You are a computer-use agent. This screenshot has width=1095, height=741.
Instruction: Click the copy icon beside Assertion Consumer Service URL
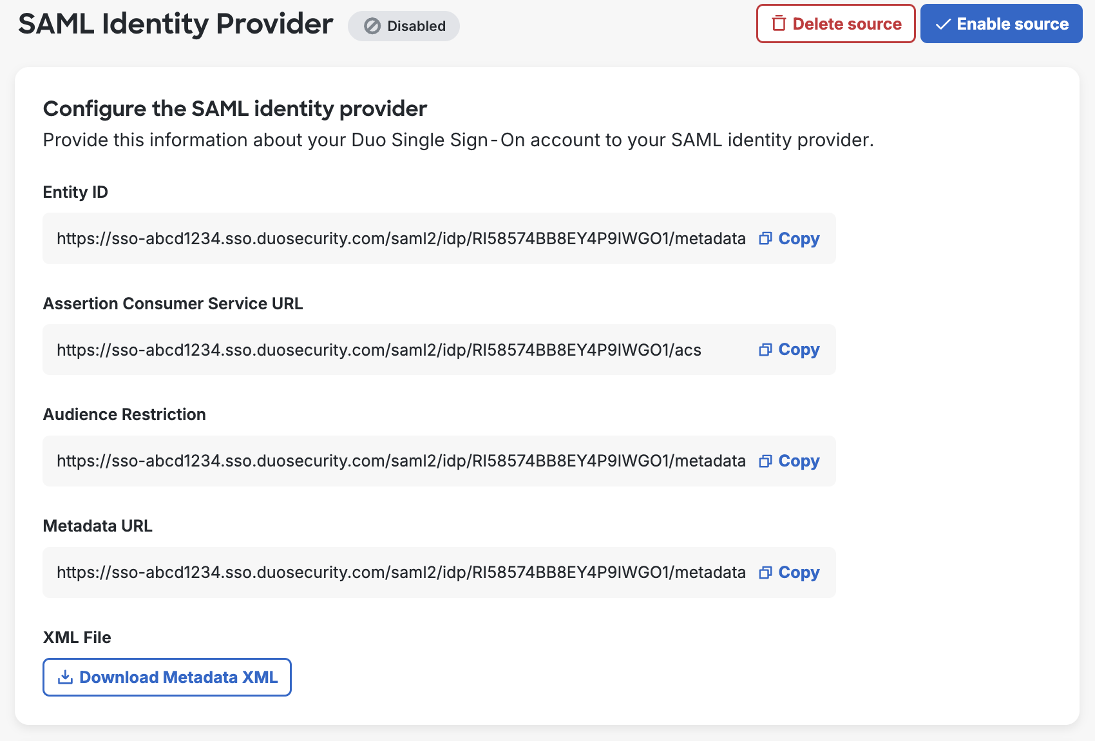coord(765,350)
